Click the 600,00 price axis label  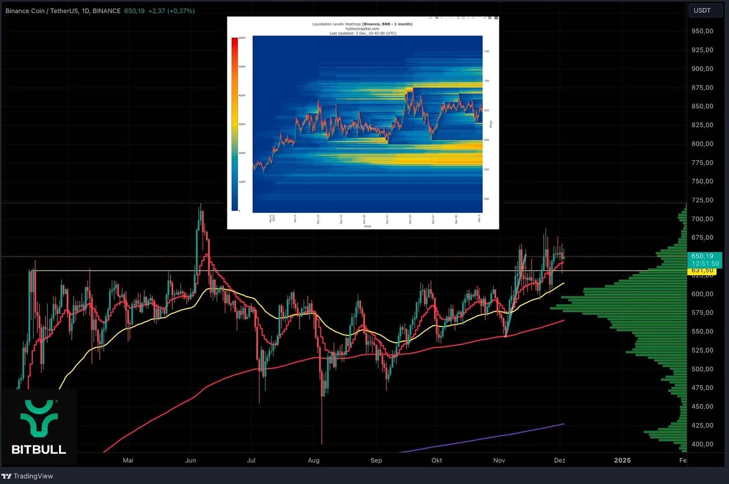click(702, 294)
